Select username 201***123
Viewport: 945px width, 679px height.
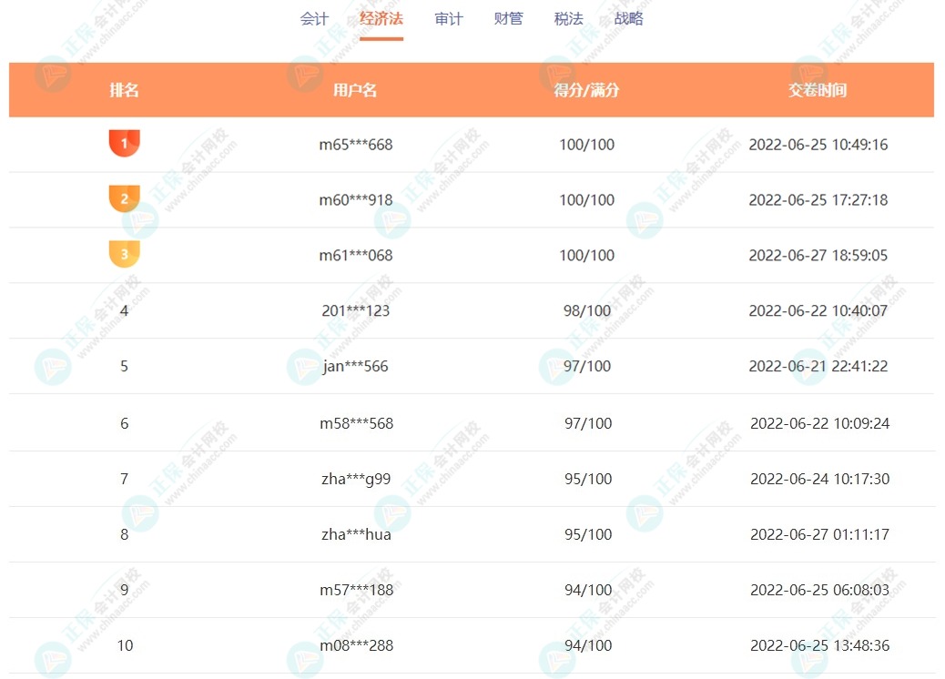356,311
